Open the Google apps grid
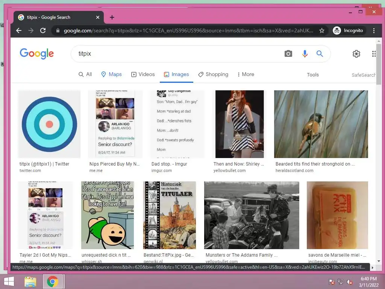Image resolution: width=385 pixels, height=289 pixels. pyautogui.click(x=373, y=53)
